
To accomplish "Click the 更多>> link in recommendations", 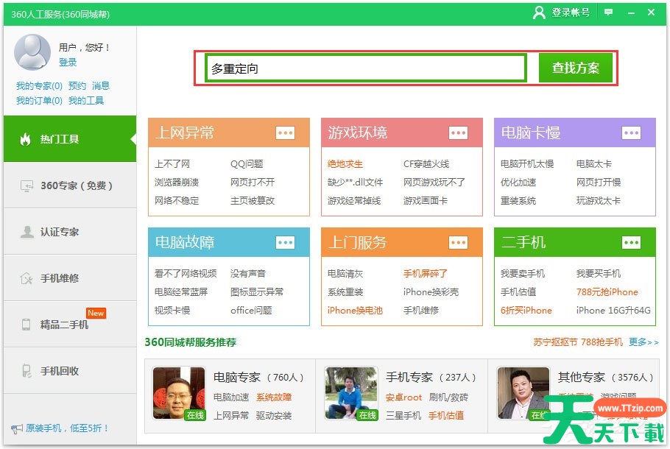I will coord(643,342).
